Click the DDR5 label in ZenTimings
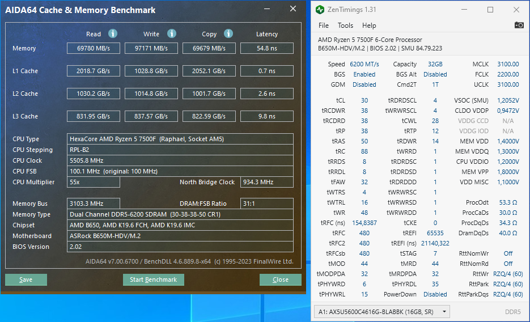Viewport: 530px width, 322px height. click(513, 312)
